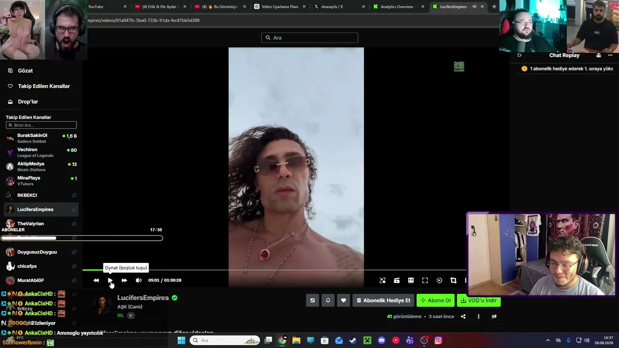Open Takip Edilen Kanallar sidebar item
This screenshot has width=619, height=348.
coord(41,86)
